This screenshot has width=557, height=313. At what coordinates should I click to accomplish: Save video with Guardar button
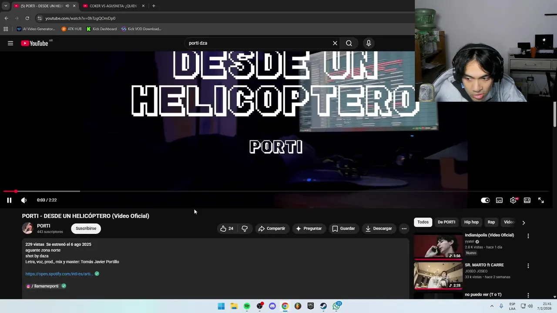343,228
